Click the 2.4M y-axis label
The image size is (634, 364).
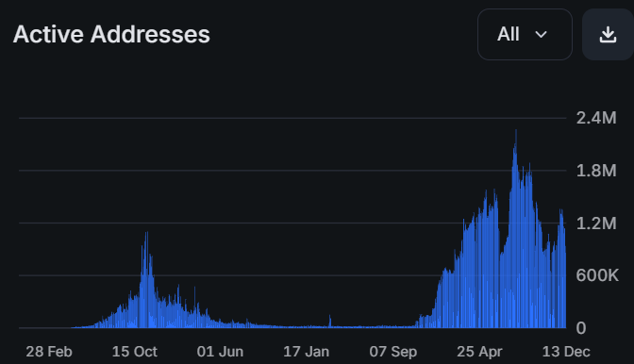596,118
